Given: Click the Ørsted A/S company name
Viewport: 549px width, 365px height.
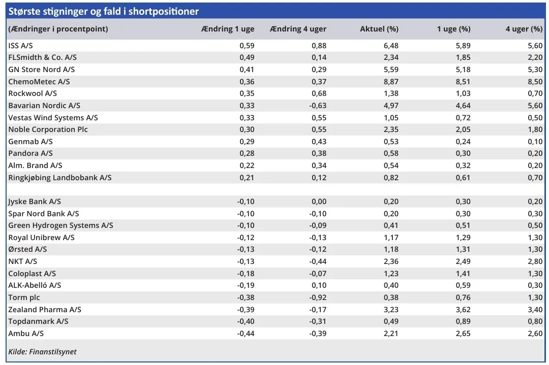Looking at the screenshot, I should point(27,249).
